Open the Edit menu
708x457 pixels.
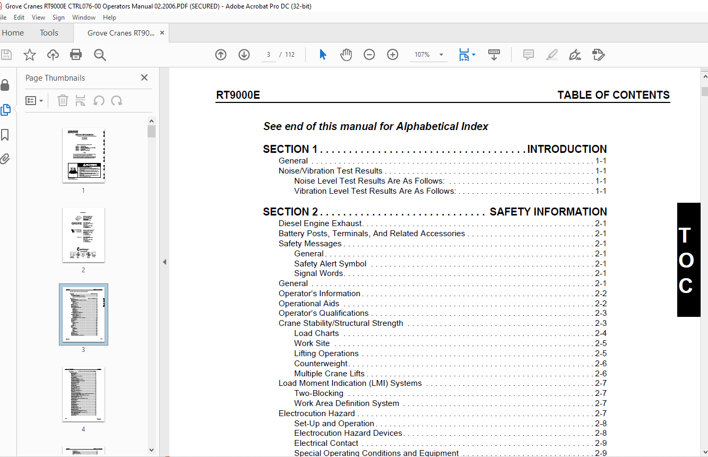19,18
